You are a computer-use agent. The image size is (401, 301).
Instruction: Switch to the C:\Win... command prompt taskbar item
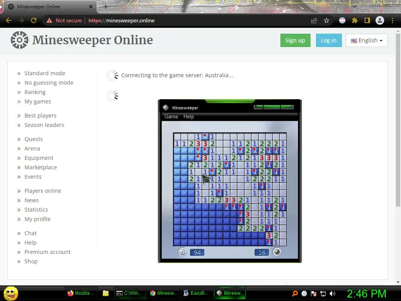tap(130, 293)
